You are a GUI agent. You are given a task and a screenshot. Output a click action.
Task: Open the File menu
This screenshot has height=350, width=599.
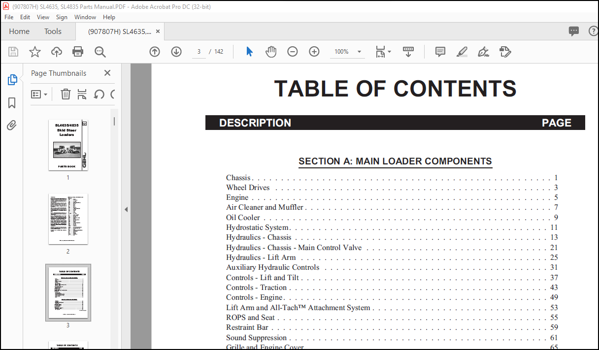[x=9, y=17]
